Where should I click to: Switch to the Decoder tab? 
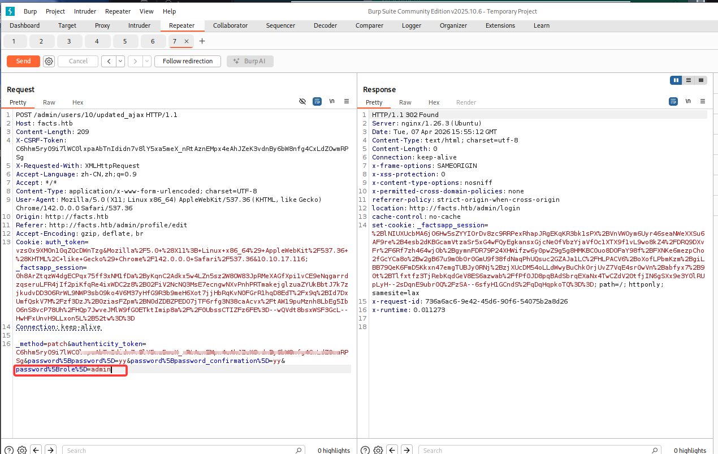[x=325, y=25]
